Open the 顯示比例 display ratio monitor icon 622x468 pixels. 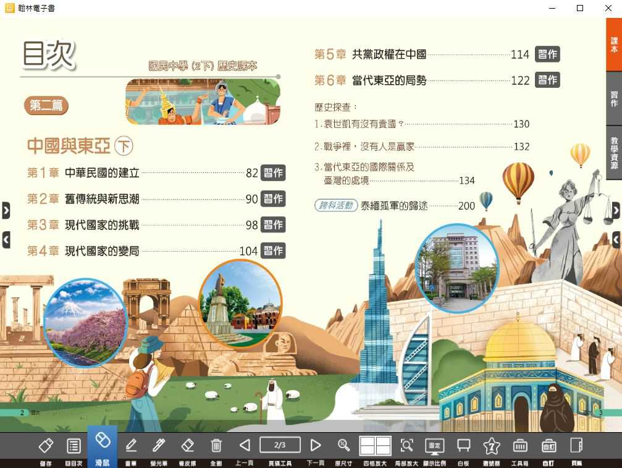[434, 446]
